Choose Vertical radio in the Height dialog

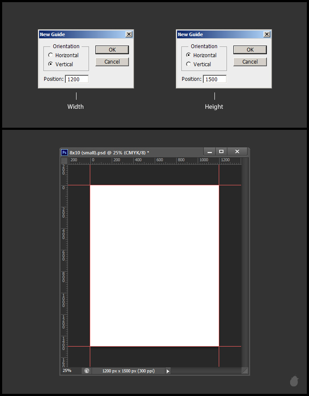coord(189,64)
